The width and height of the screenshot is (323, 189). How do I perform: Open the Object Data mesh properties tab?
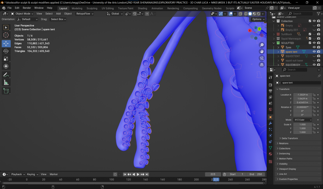point(270,148)
